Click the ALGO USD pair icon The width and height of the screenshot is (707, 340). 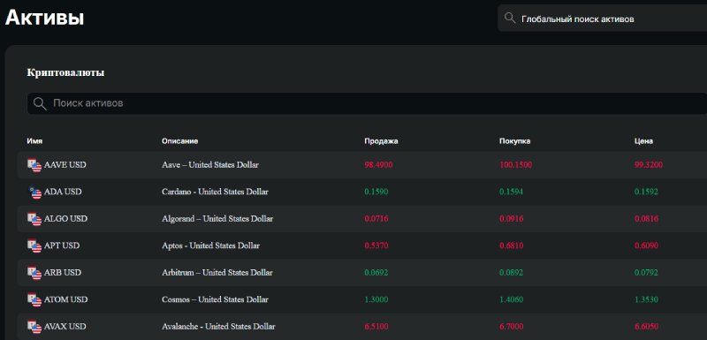[x=34, y=219]
